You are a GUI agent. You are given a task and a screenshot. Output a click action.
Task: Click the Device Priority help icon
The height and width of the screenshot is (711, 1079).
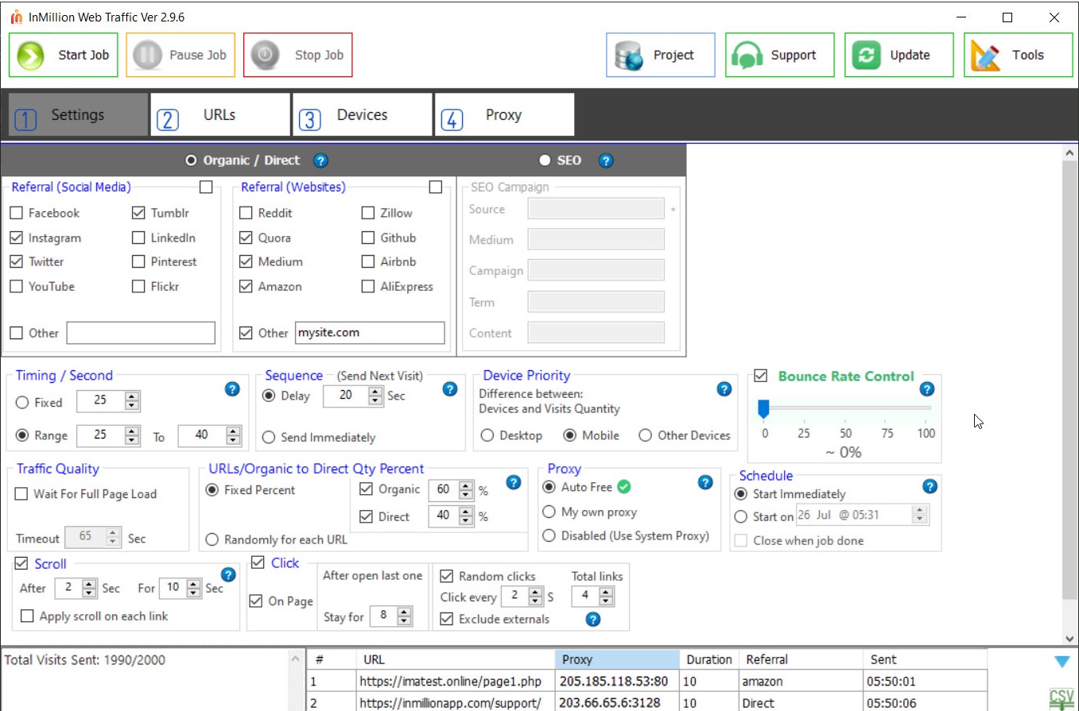pos(724,388)
